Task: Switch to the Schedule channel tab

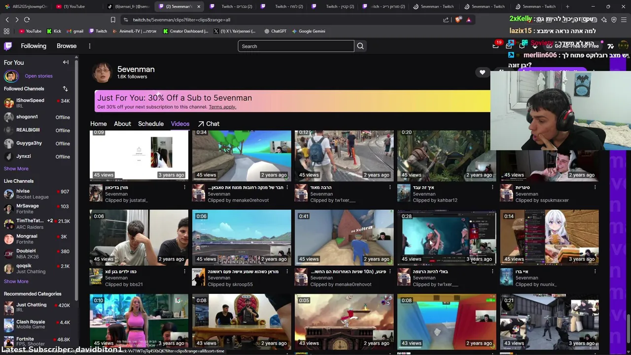Action: (151, 124)
